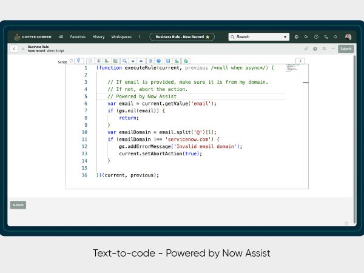Viewport: 364px width, 273px height.
Task: Click the blue editor help icon
Action: pyautogui.click(x=159, y=61)
